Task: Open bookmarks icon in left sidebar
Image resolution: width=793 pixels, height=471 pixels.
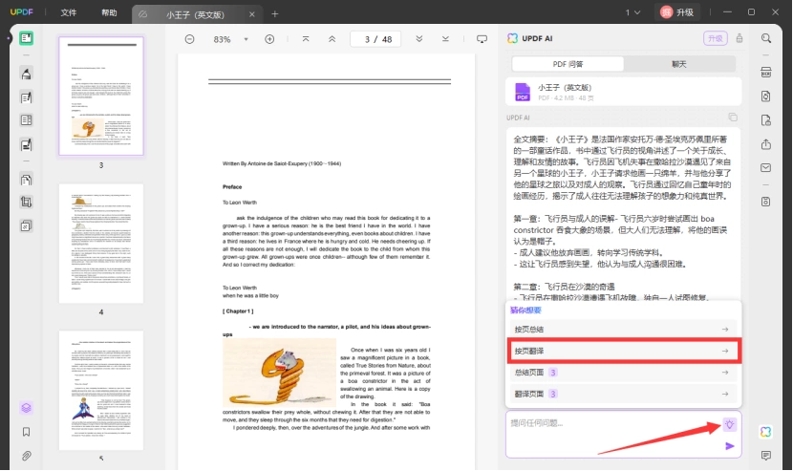Action: [27, 432]
